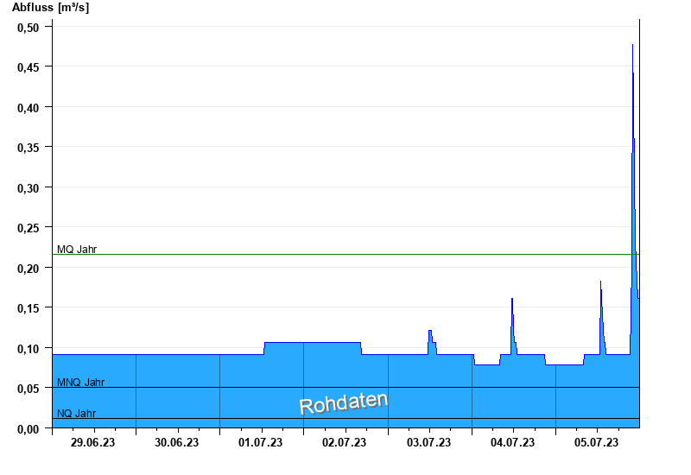Viewport: 691px width, 475px height.
Task: Click the discharge peak on 04.07.23
Action: [x=512, y=299]
